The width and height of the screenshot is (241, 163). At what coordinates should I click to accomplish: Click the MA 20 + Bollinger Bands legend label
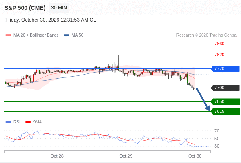click(36, 35)
